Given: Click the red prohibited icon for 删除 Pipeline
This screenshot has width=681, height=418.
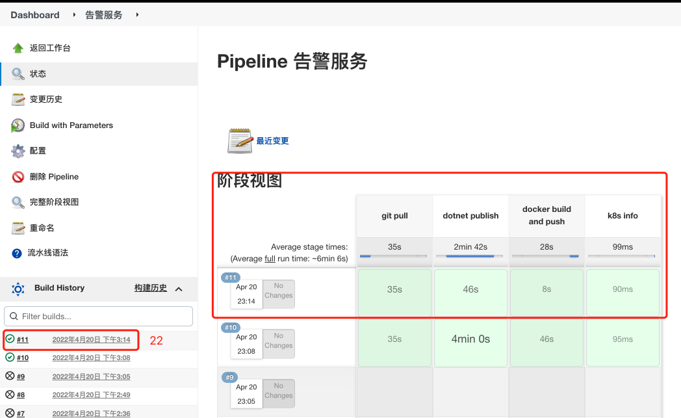Looking at the screenshot, I should click(x=18, y=177).
